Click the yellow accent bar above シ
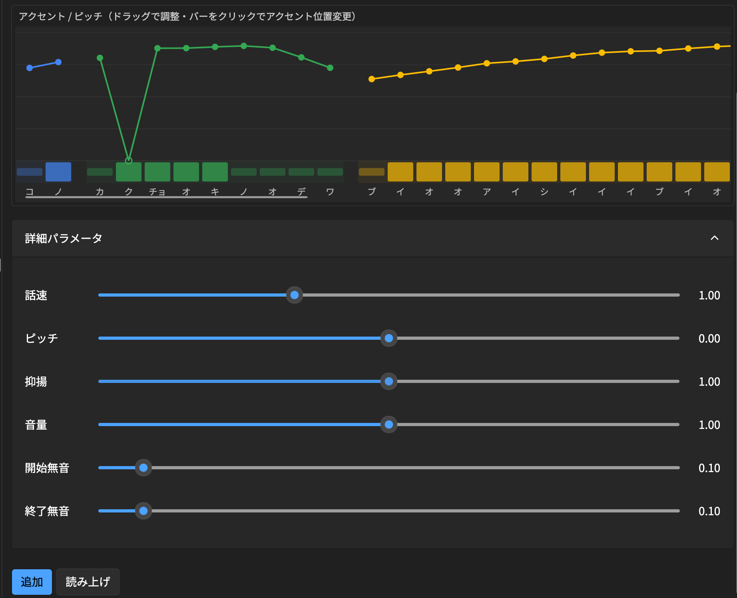The image size is (737, 598). pyautogui.click(x=544, y=172)
